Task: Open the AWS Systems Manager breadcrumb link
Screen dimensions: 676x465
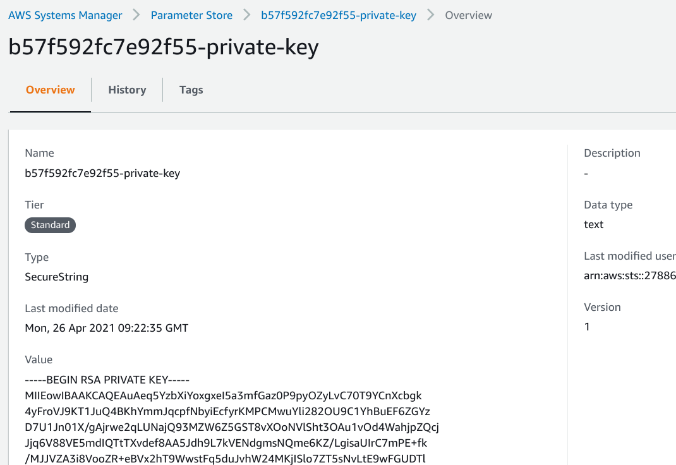Action: coord(66,15)
